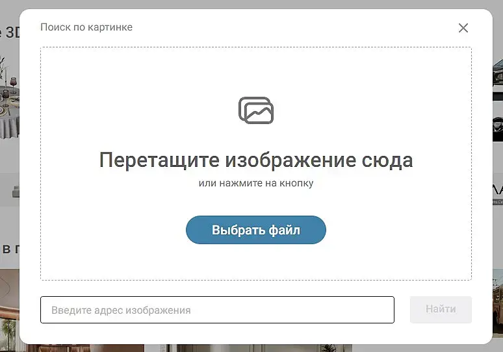Click the image gallery icon in drop zone
Image resolution: width=503 pixels, height=352 pixels.
[x=256, y=110]
